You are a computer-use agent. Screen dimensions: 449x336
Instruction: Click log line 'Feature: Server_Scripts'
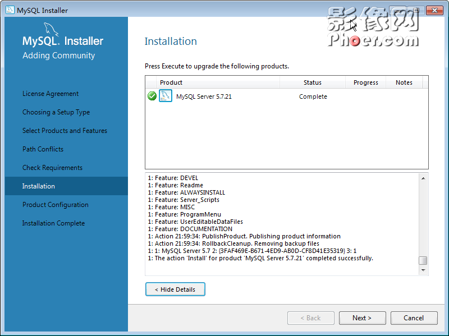coord(184,200)
